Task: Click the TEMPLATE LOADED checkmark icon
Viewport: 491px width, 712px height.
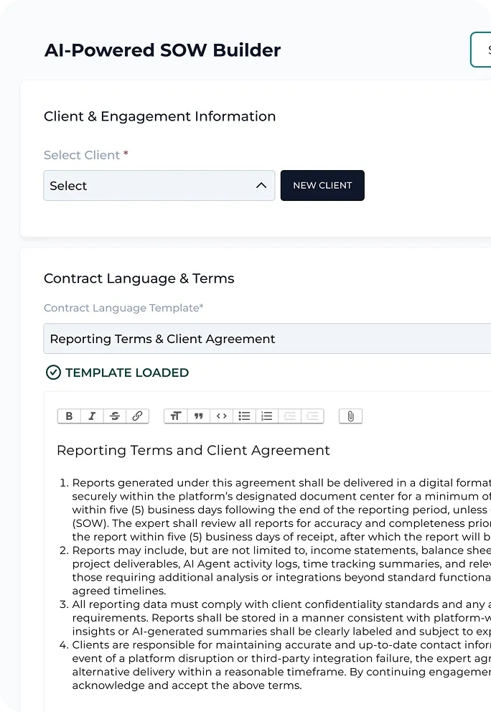Action: [x=53, y=373]
